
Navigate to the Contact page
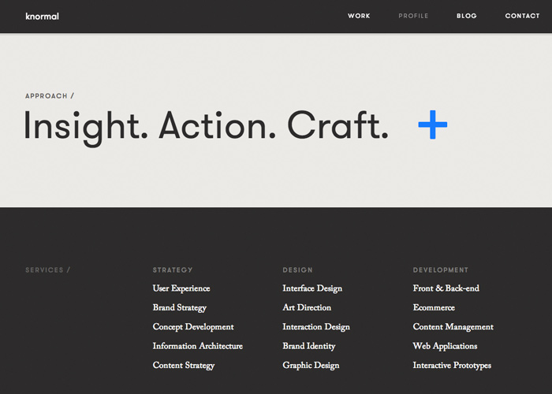[x=522, y=16]
